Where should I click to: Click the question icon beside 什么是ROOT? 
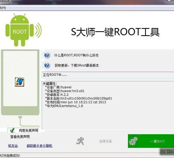coord(47,55)
